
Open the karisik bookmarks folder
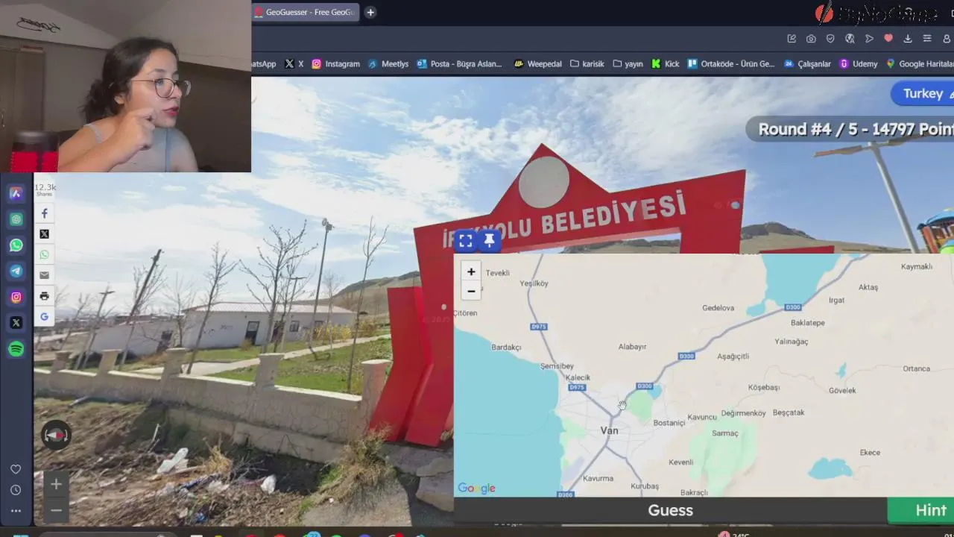pos(587,64)
